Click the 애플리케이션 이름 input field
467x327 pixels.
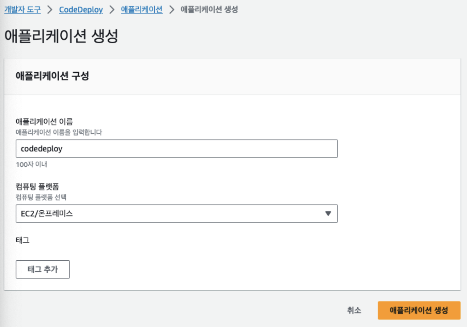177,149
